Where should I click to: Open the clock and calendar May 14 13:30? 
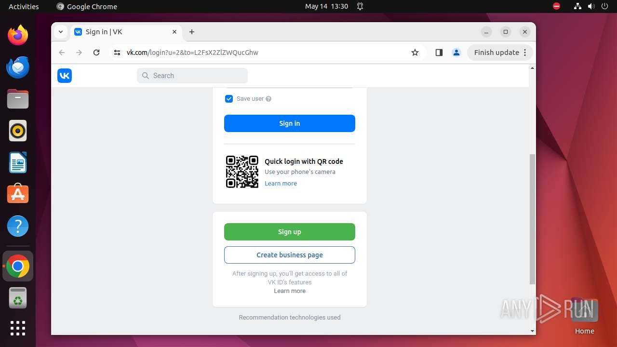326,6
